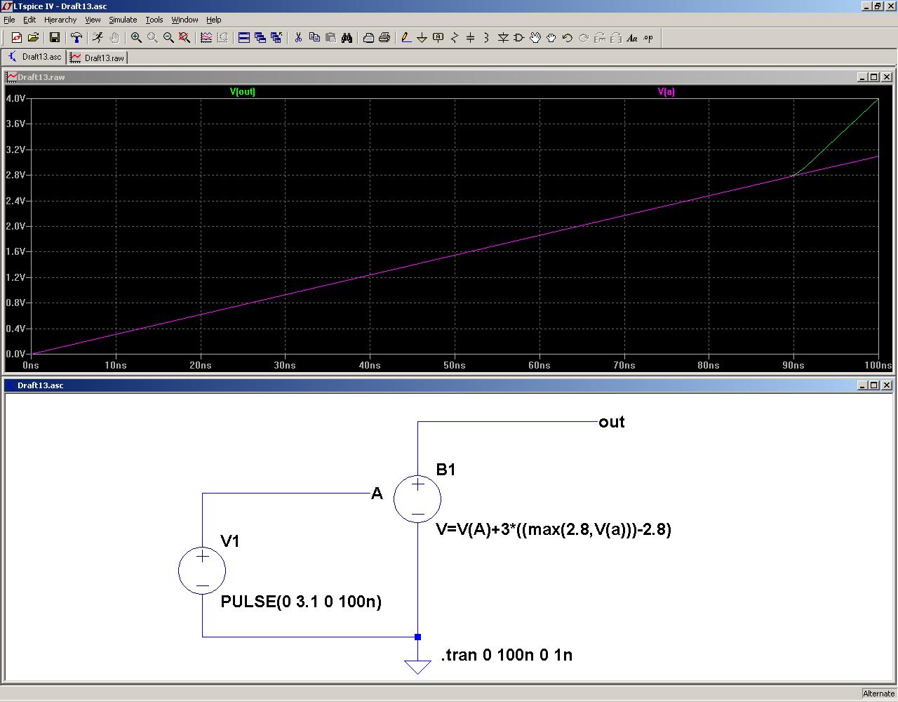The image size is (898, 702).
Task: Select the Draw Wire pencil tool
Action: pos(406,38)
